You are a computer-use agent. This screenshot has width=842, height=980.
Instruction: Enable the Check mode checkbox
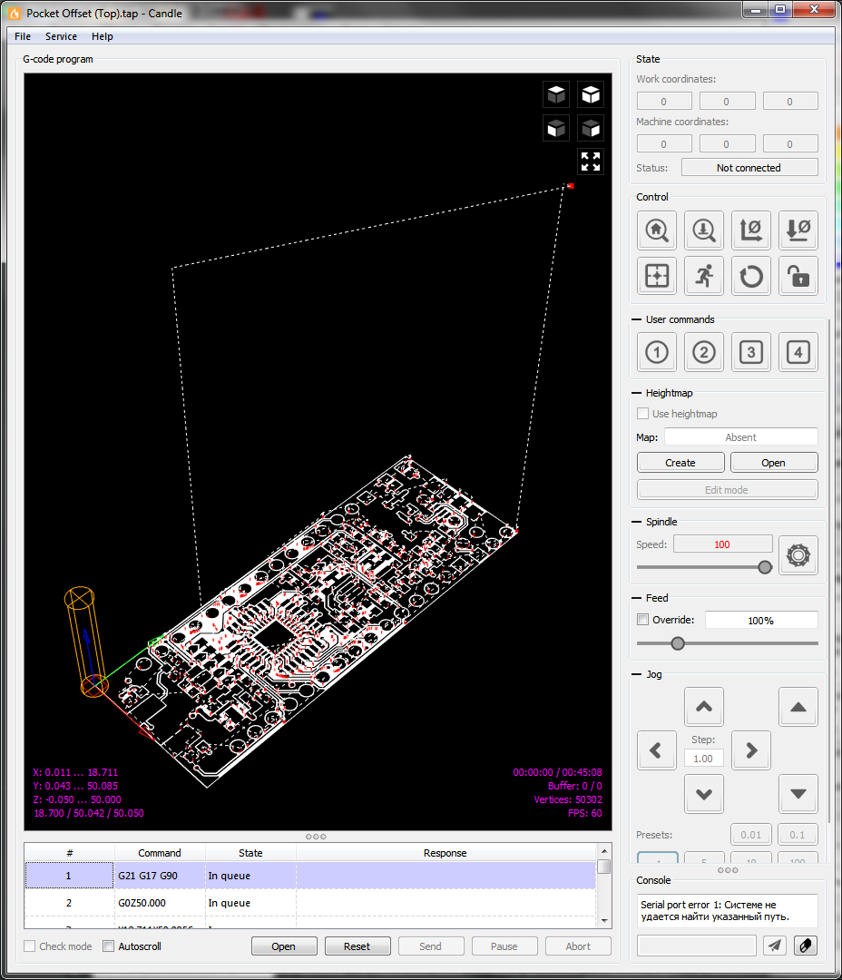pos(29,946)
